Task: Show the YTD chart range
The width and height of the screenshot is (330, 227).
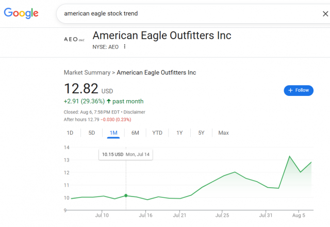Action: click(x=157, y=133)
